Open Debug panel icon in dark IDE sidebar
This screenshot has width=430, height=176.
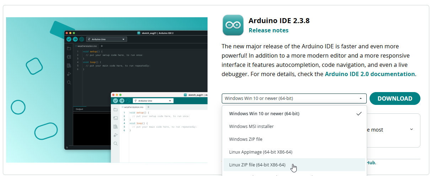click(x=69, y=74)
